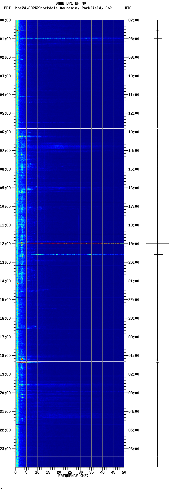
Task: Click the UTC time label '21:00'
Action: click(x=134, y=281)
